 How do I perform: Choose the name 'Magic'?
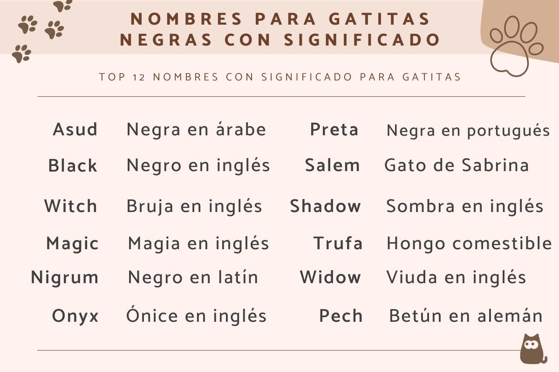72,243
